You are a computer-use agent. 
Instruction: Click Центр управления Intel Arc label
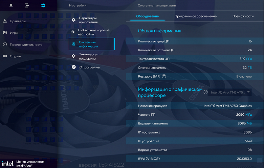30,164
